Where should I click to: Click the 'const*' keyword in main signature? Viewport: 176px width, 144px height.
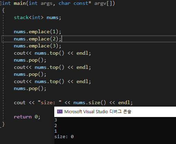point(82,3)
